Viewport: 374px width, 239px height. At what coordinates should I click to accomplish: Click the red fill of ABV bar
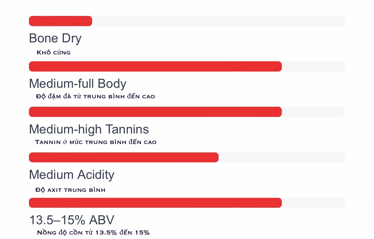[x=155, y=203]
